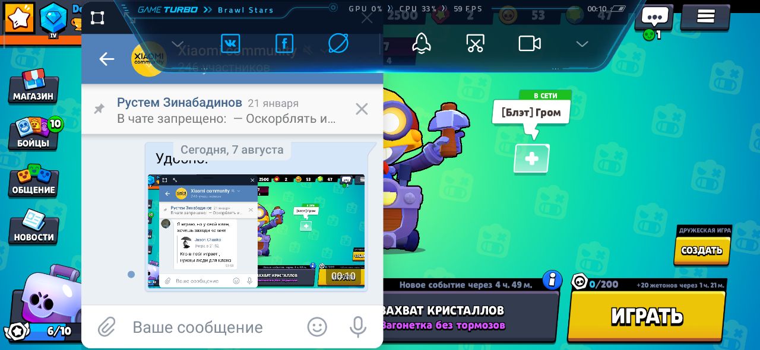Open the БОЙЦЫ brawlers menu
This screenshot has width=760, height=350.
point(33,133)
